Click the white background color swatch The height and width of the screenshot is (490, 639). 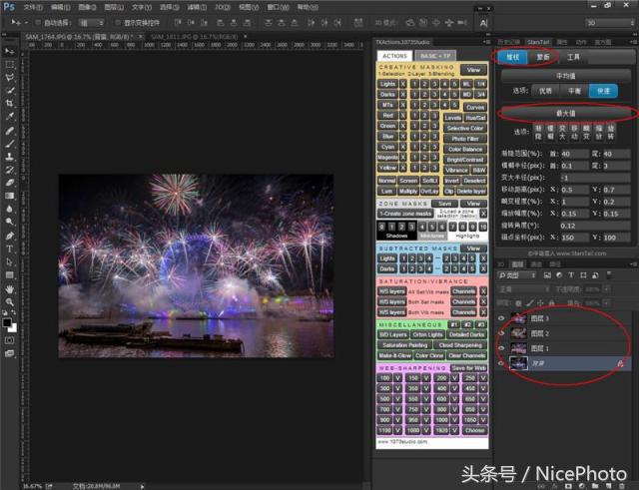[13, 328]
